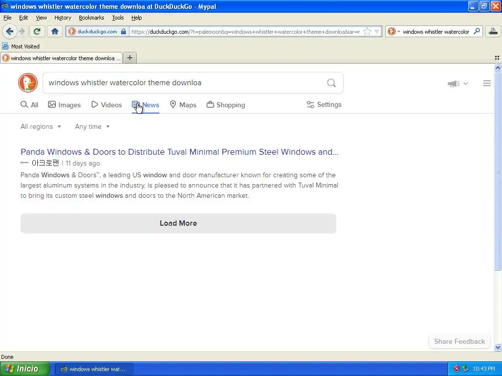Click the Share Feedback button
This screenshot has height=376, width=502.
coord(459,341)
